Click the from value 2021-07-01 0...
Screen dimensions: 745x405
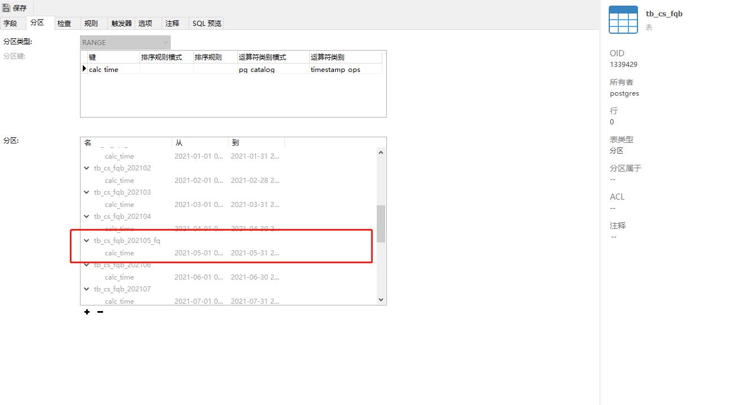[x=199, y=301]
